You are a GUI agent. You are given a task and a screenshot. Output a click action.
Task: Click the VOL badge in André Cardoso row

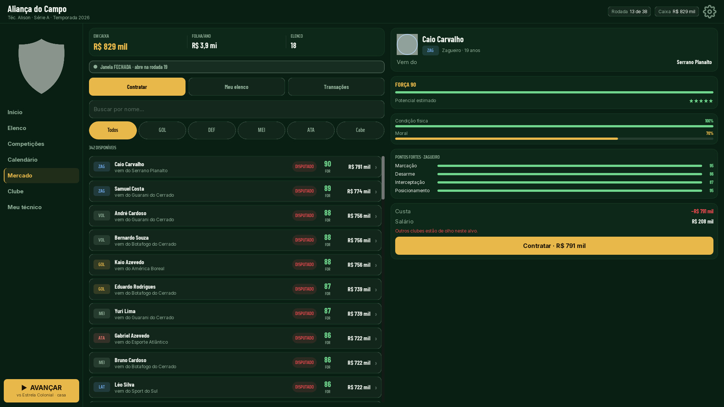(x=102, y=216)
